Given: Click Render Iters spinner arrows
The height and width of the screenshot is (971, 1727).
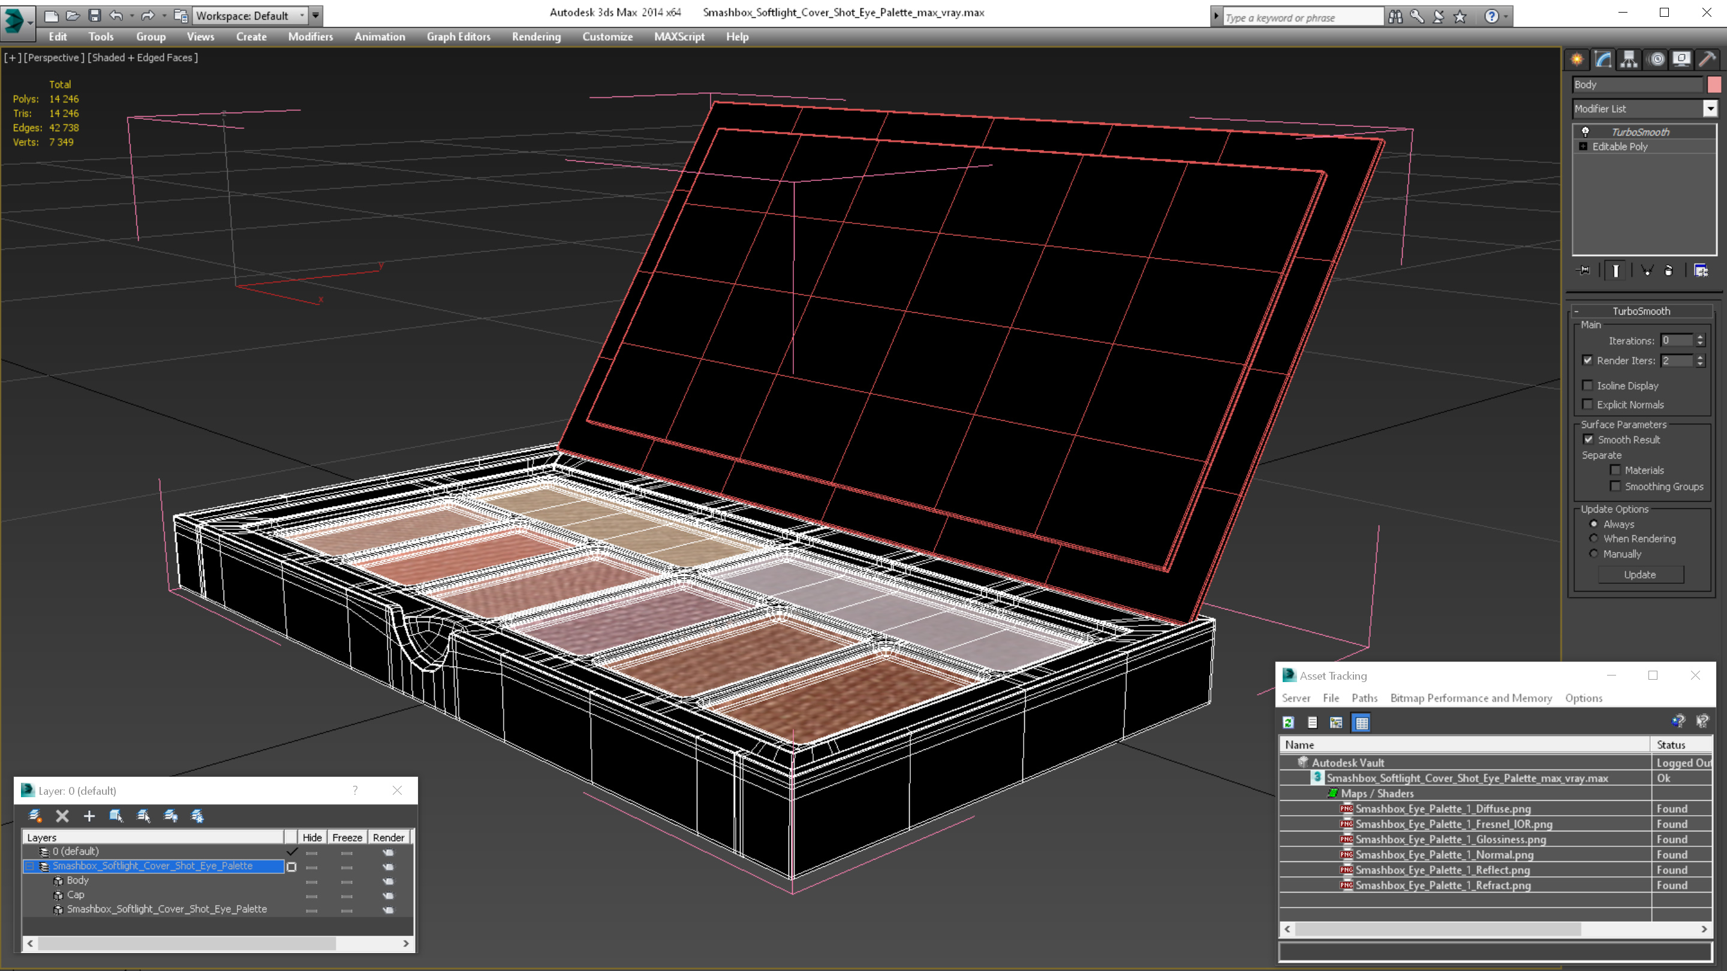Looking at the screenshot, I should [x=1700, y=360].
